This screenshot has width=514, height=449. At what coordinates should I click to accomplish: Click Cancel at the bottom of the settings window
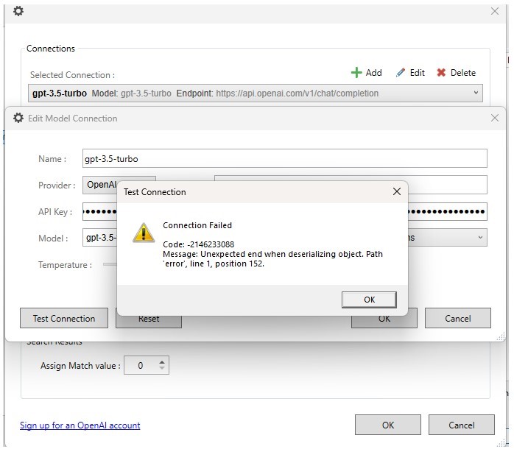tap(461, 425)
